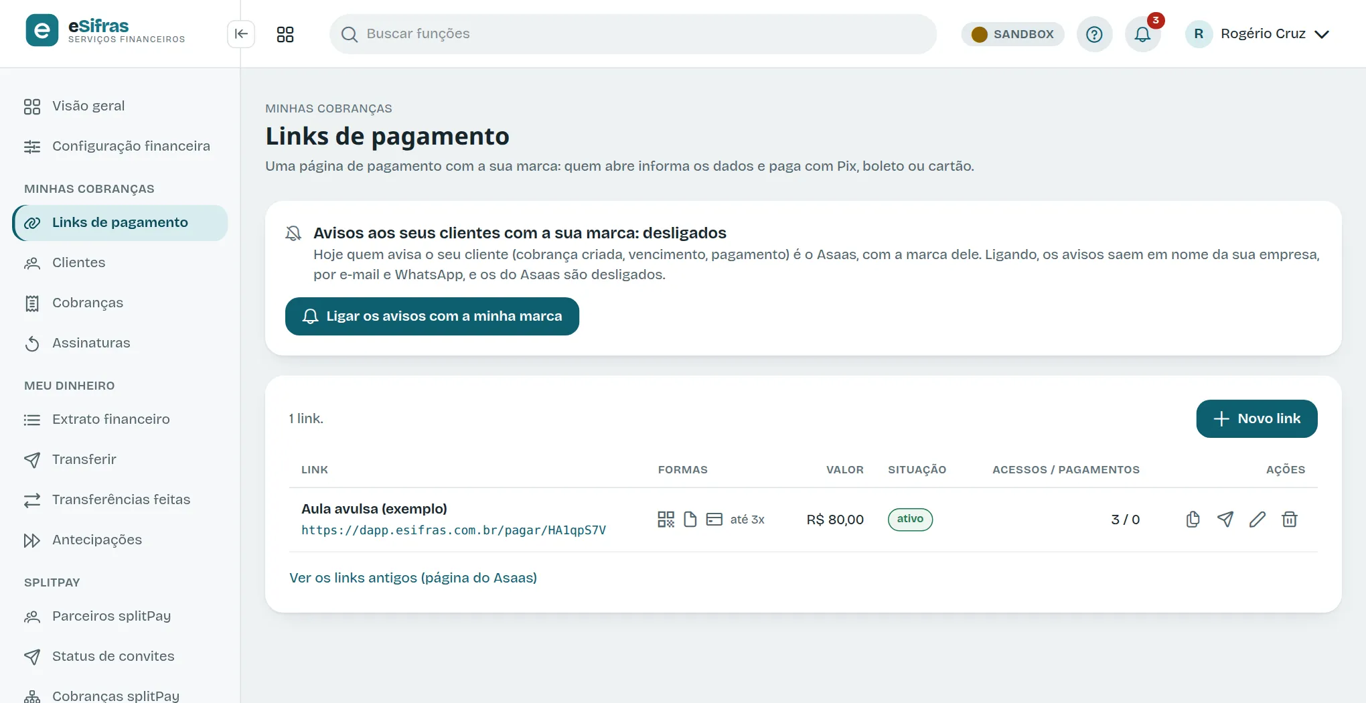Open Transferências feitas
Image resolution: width=1366 pixels, height=703 pixels.
[x=120, y=499]
